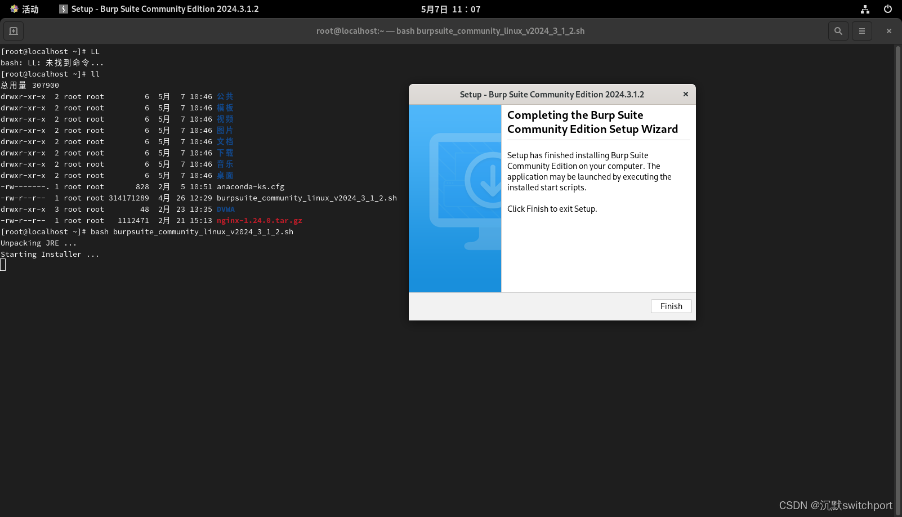Click the 下载 directory name in listing
Screen dimensions: 902x517
coord(225,153)
